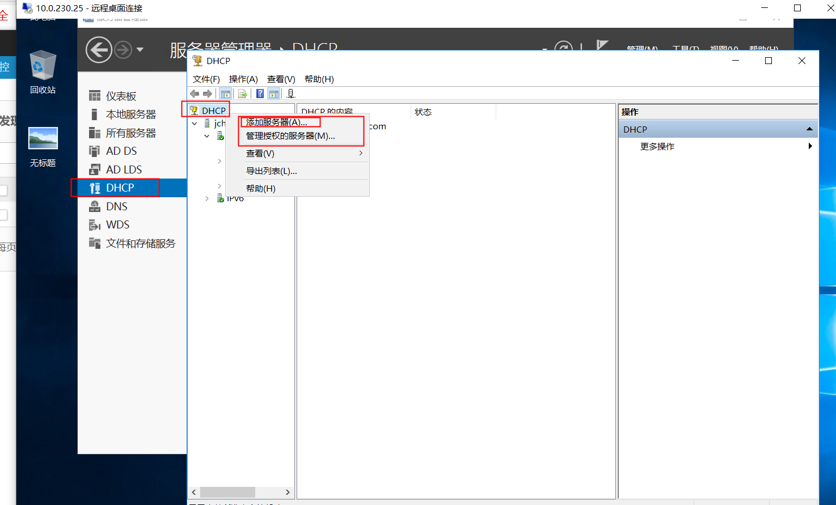This screenshot has width=836, height=505.
Task: Open 本地服务器 in the sidebar
Action: coord(132,114)
